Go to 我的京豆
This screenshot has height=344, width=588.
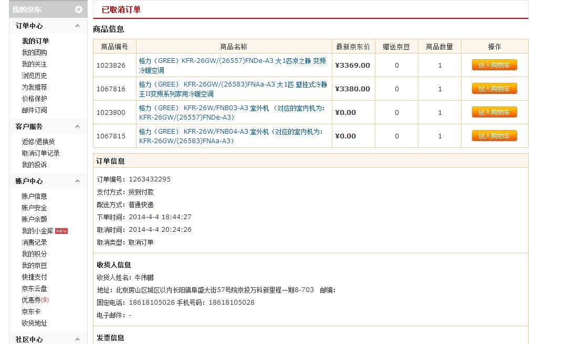[35, 266]
